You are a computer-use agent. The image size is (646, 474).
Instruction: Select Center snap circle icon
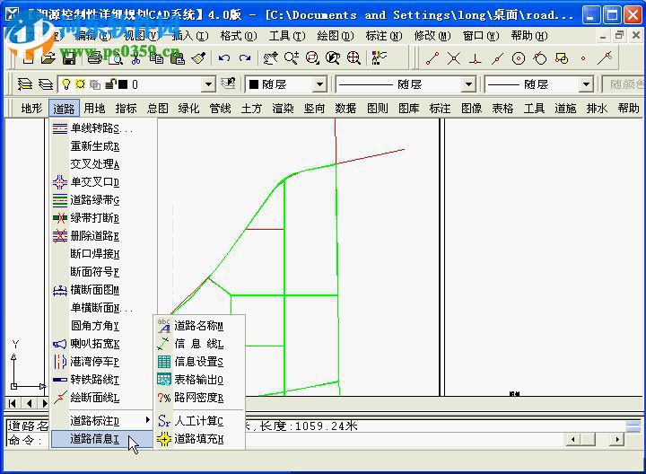[x=519, y=58]
